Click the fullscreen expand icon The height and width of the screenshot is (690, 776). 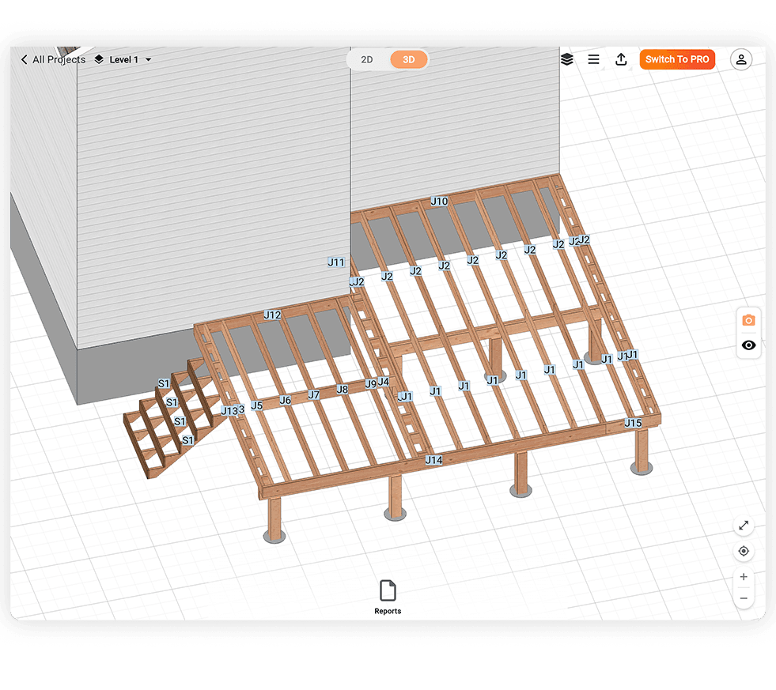pyautogui.click(x=744, y=525)
